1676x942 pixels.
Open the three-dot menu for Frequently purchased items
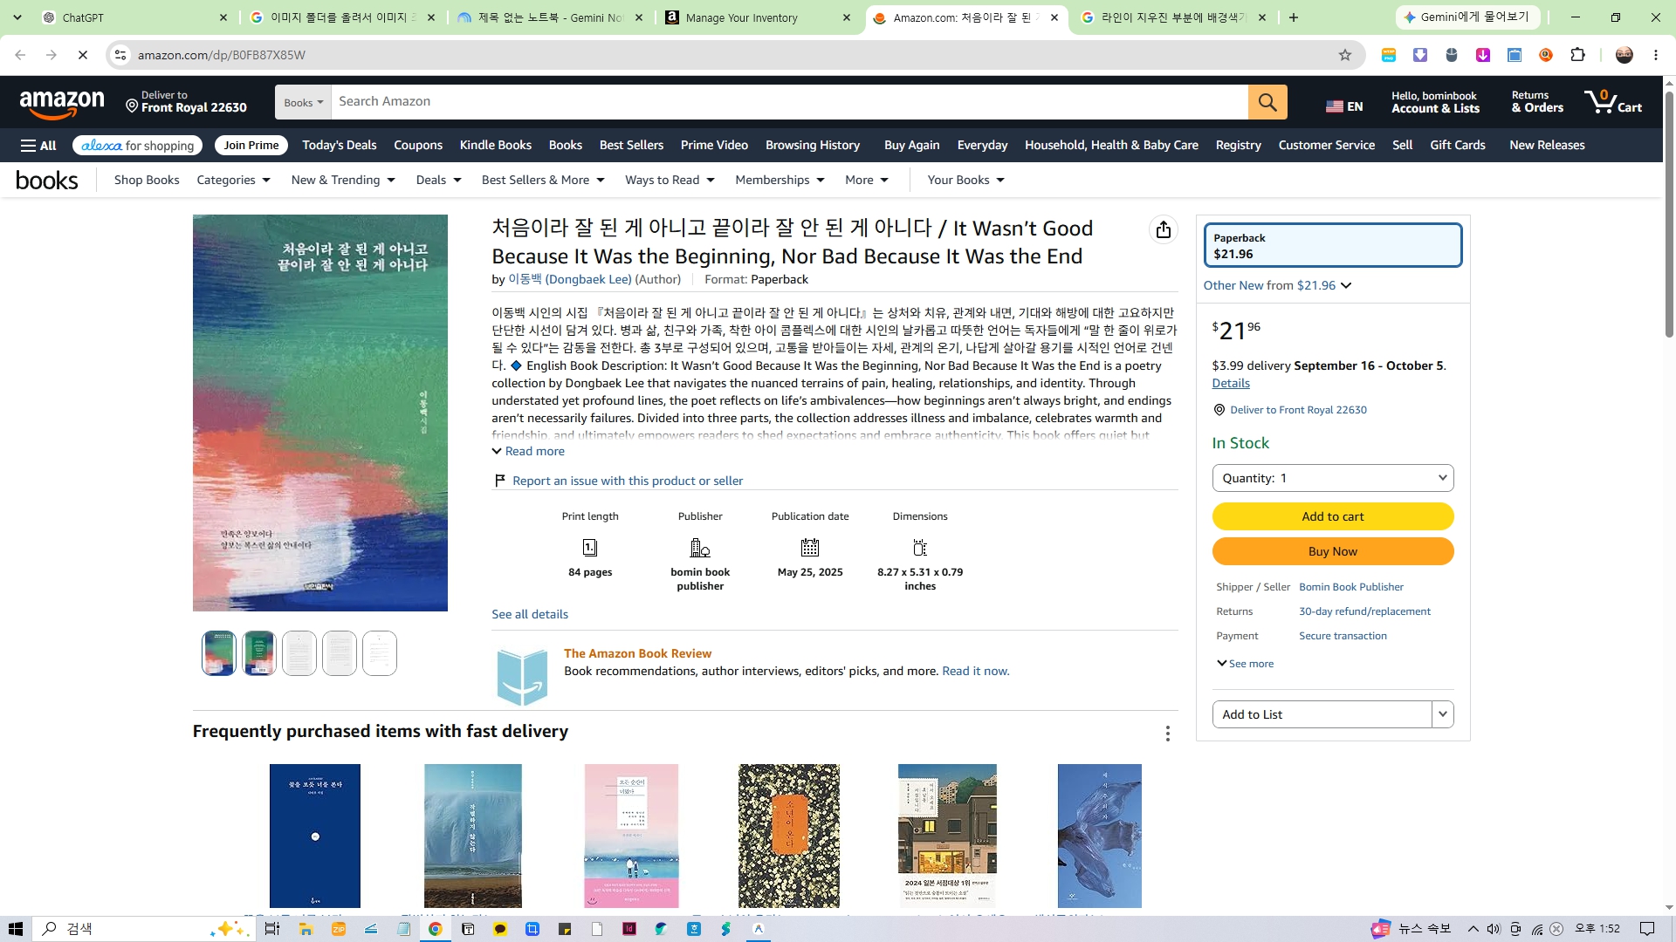(1168, 734)
